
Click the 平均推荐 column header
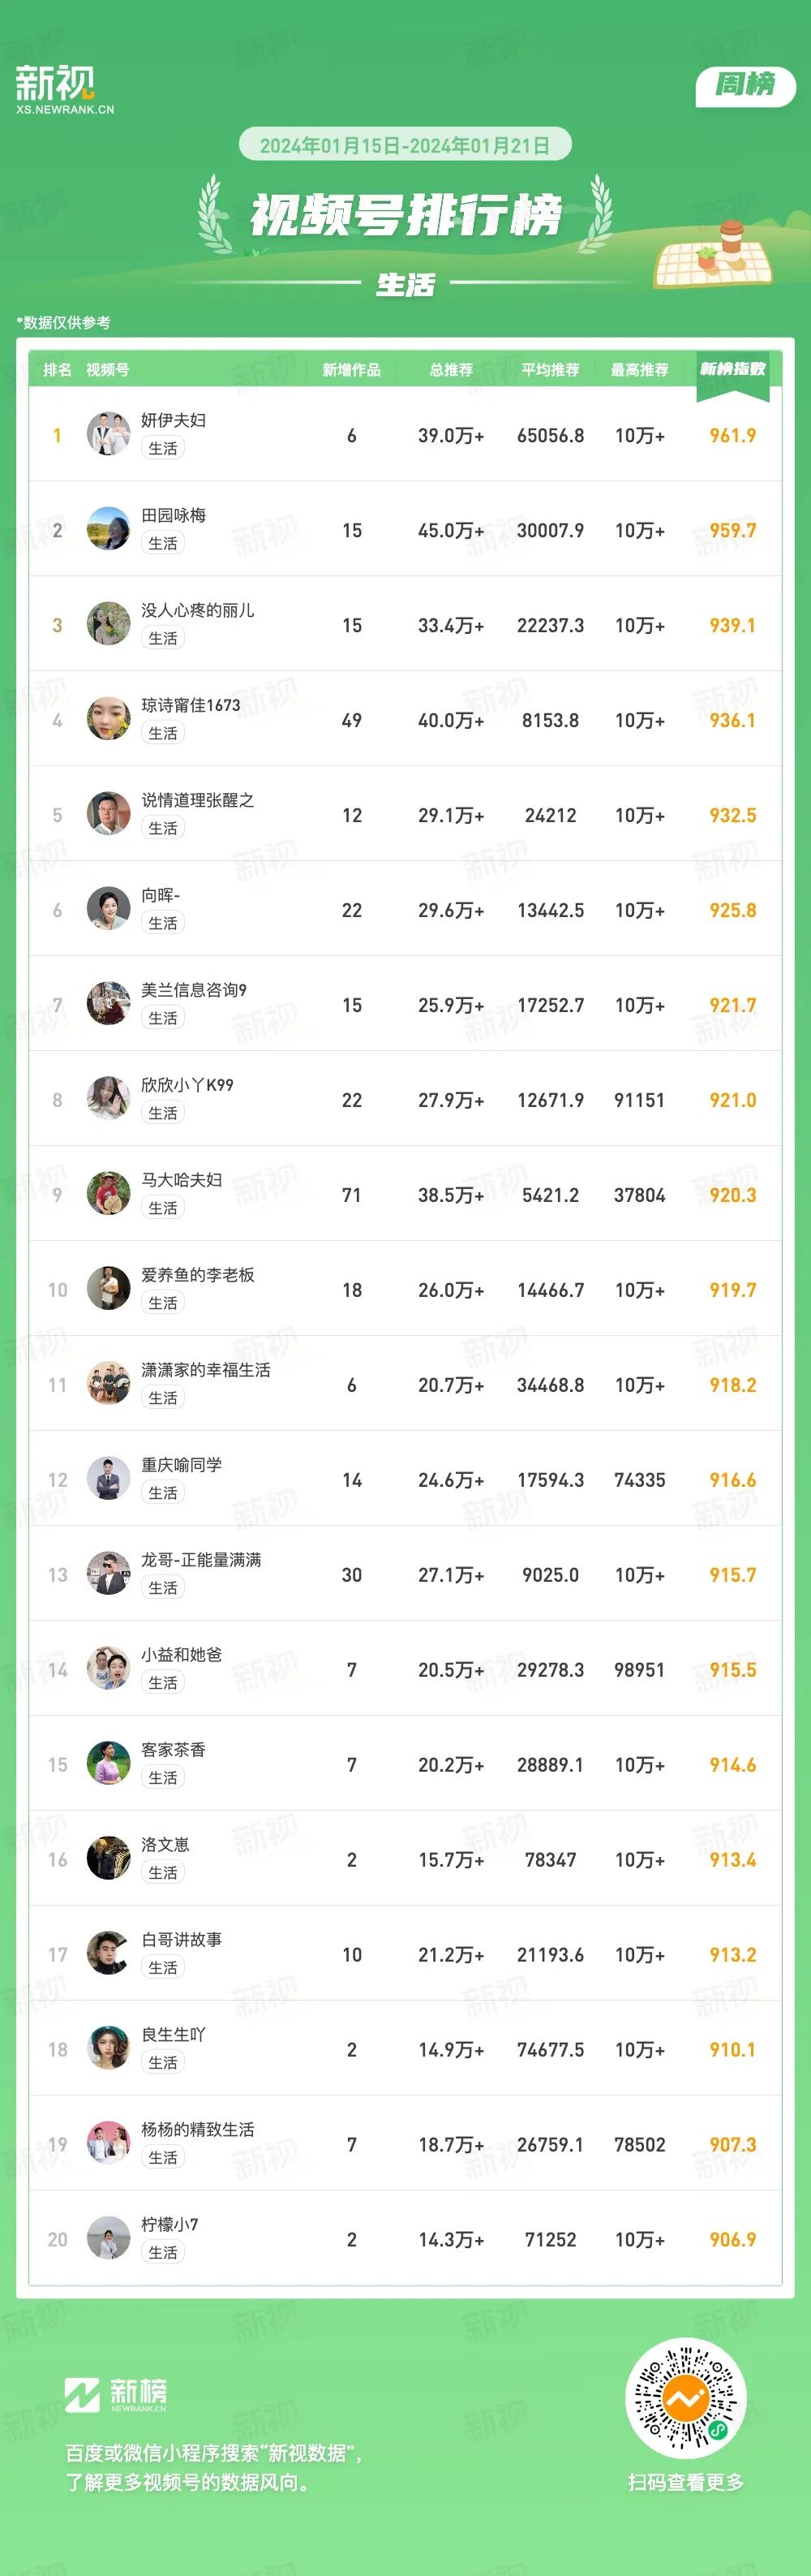551,370
